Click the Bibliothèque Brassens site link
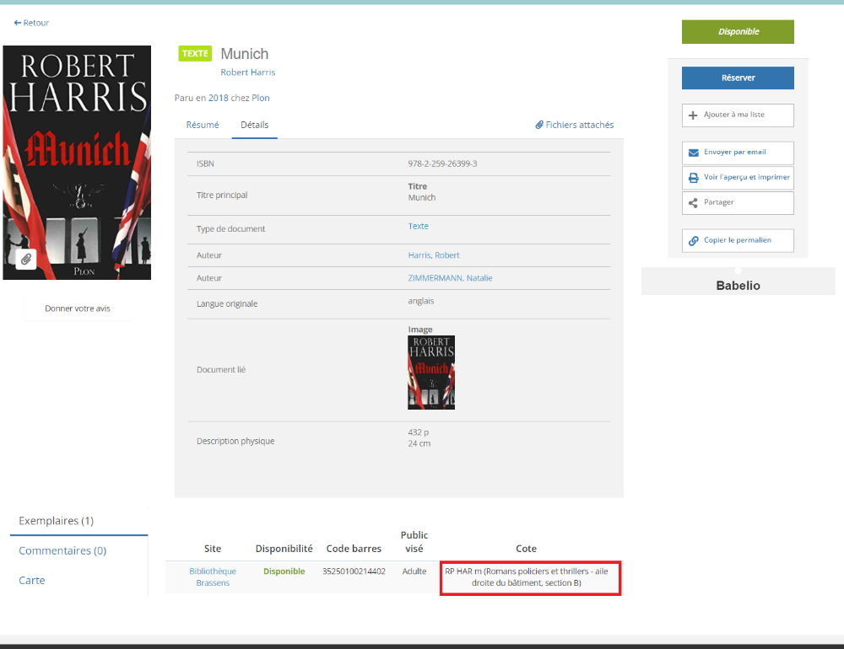844x649 pixels. tap(212, 577)
